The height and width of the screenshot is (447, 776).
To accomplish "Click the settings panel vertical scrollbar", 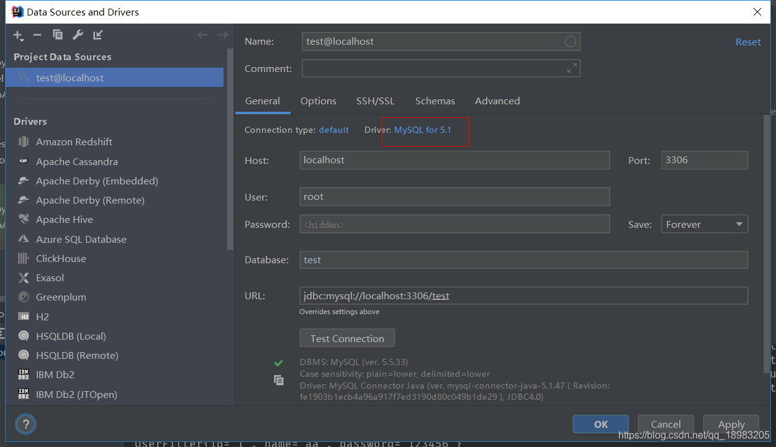I will coord(766,244).
